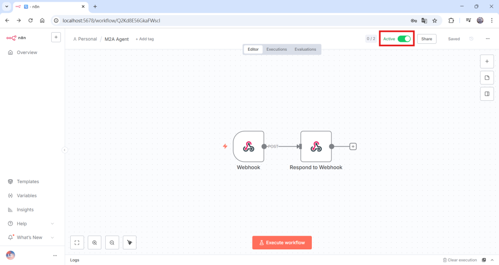Add a sticky note to canvas
This screenshot has width=499, height=265.
pyautogui.click(x=487, y=77)
